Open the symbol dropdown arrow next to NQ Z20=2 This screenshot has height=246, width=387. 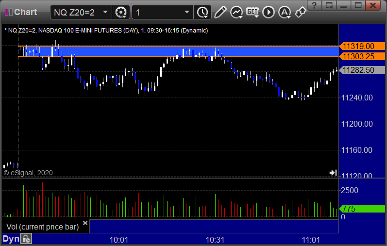point(105,12)
